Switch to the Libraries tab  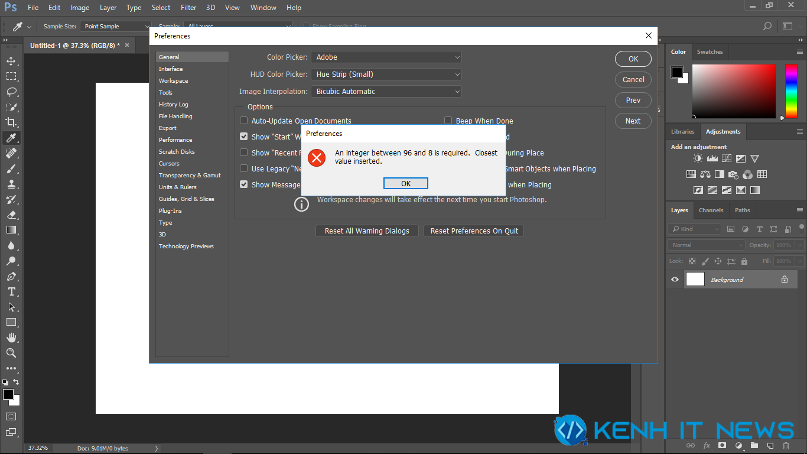(x=683, y=132)
